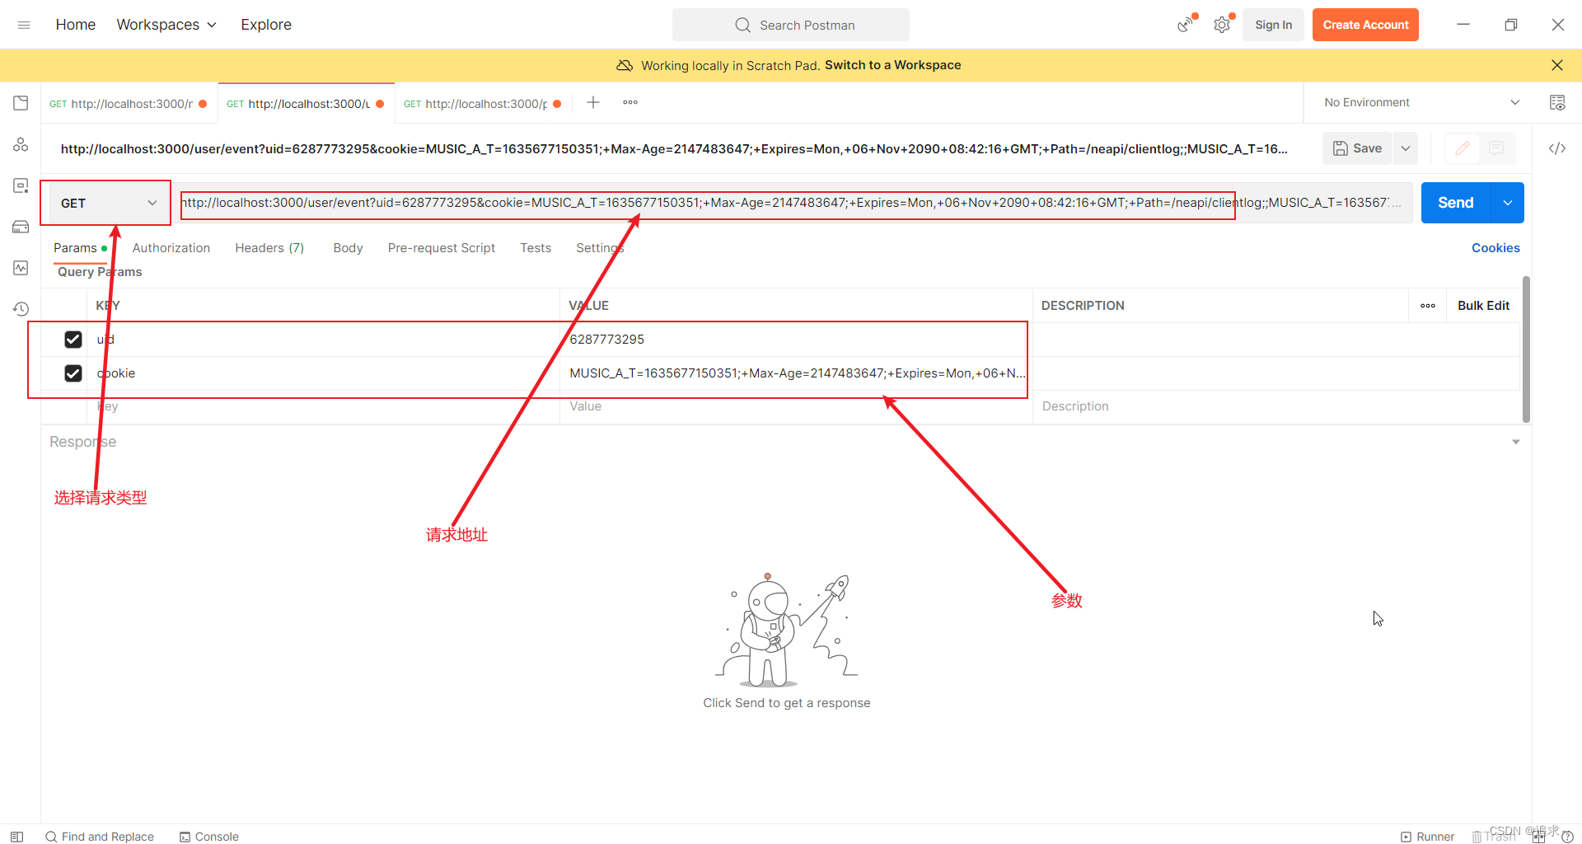Switch to the Authorization tab
Image resolution: width=1582 pixels, height=844 pixels.
[x=171, y=248]
